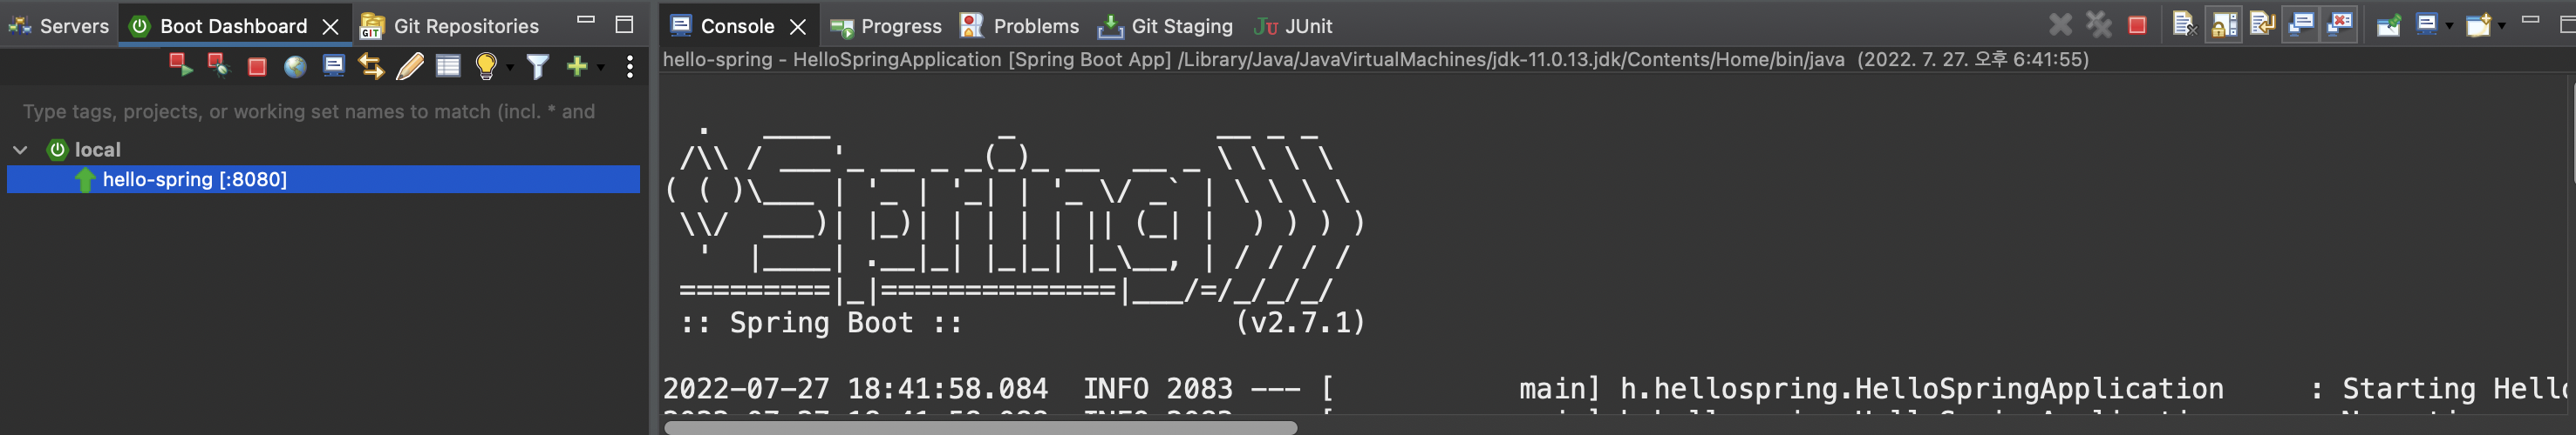Click the yellow arrows link-with-console icon
This screenshot has height=435, width=2576.
point(371,67)
